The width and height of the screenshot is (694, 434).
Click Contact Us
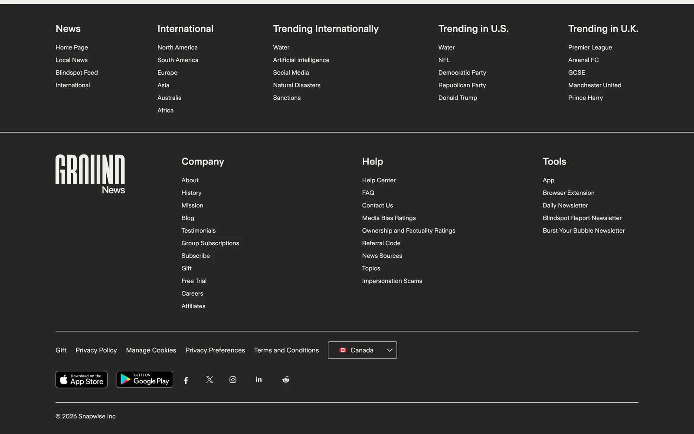(377, 205)
